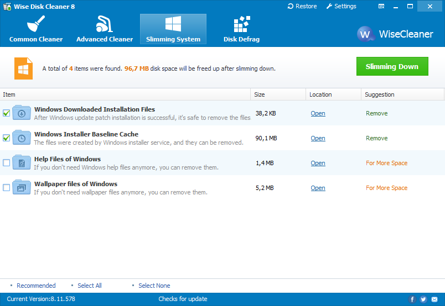Select the Windows Installer Baseline Cache title
Image resolution: width=445 pixels, height=306 pixels.
(86, 134)
